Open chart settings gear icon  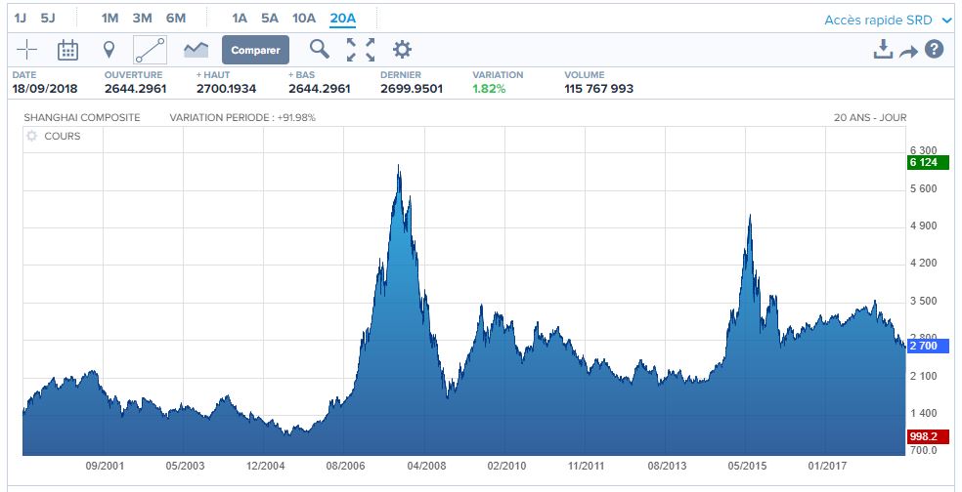pos(402,50)
